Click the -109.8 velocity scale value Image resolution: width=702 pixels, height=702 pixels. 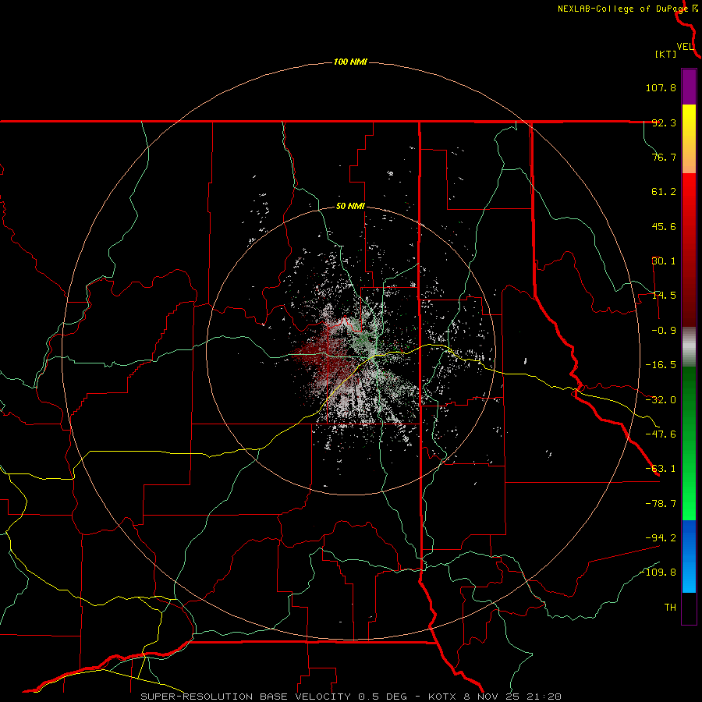click(x=658, y=573)
